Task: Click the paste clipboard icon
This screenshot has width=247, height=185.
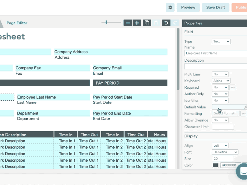Action: (x=156, y=23)
